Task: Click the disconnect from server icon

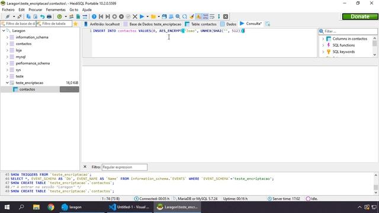Action: 20,17
